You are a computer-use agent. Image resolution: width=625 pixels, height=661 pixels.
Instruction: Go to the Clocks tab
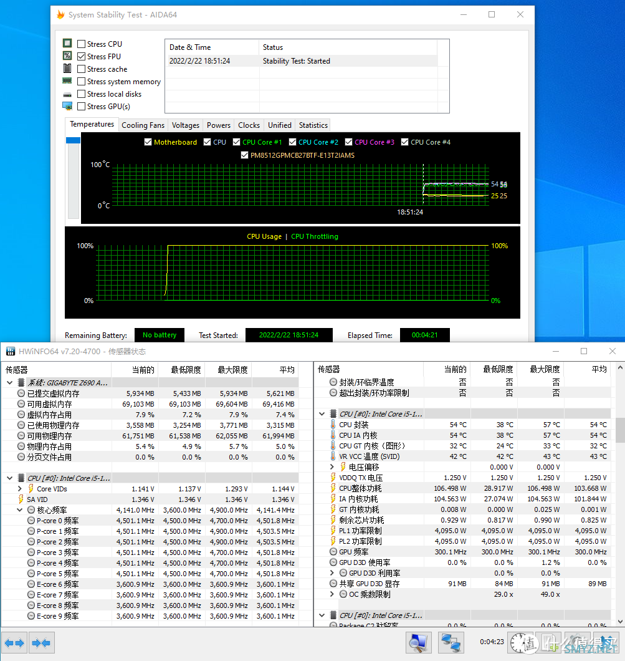pos(249,125)
